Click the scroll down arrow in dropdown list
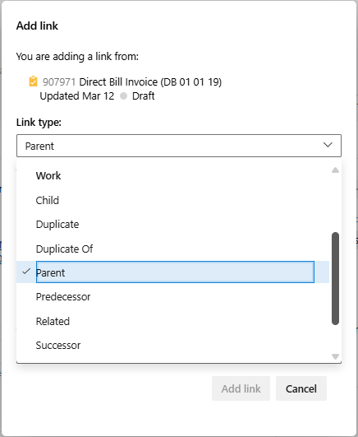Image resolution: width=358 pixels, height=437 pixels. pyautogui.click(x=335, y=356)
